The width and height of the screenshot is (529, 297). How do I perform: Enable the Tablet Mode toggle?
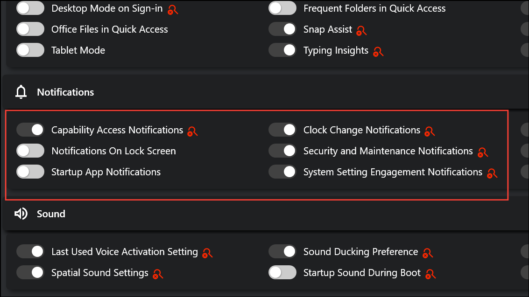click(30, 50)
